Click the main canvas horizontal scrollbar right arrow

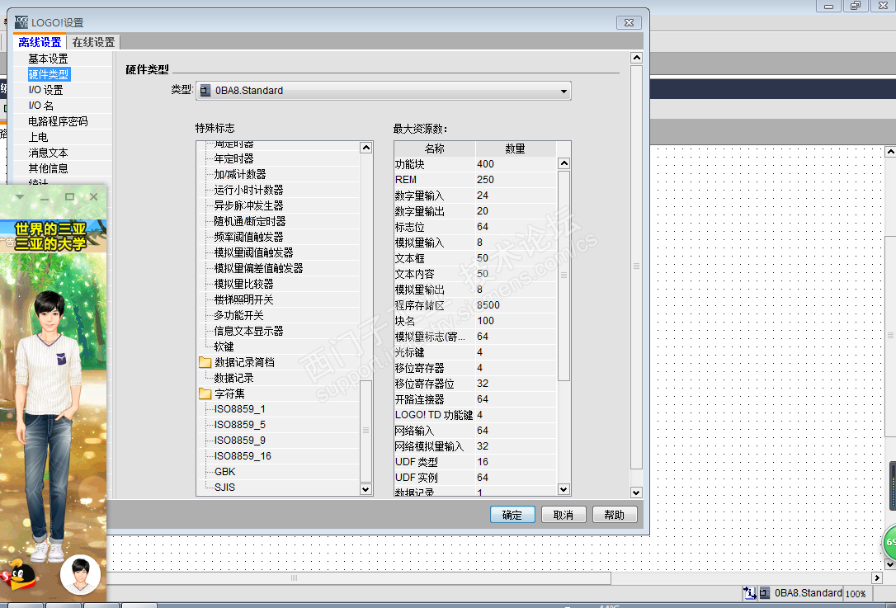pos(876,577)
